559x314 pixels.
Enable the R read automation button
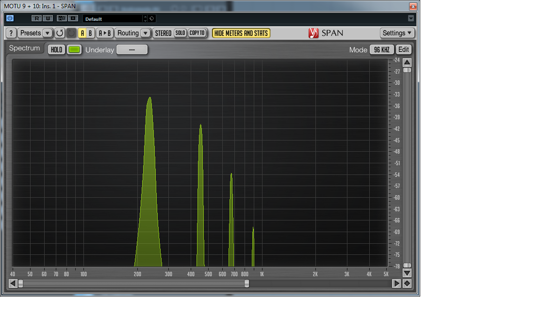[x=36, y=18]
